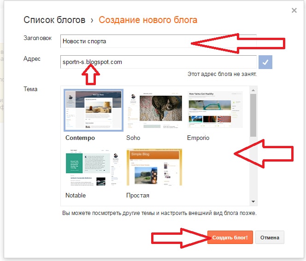Focus the Адрес blog address field
306x261 pixels.
point(158,62)
